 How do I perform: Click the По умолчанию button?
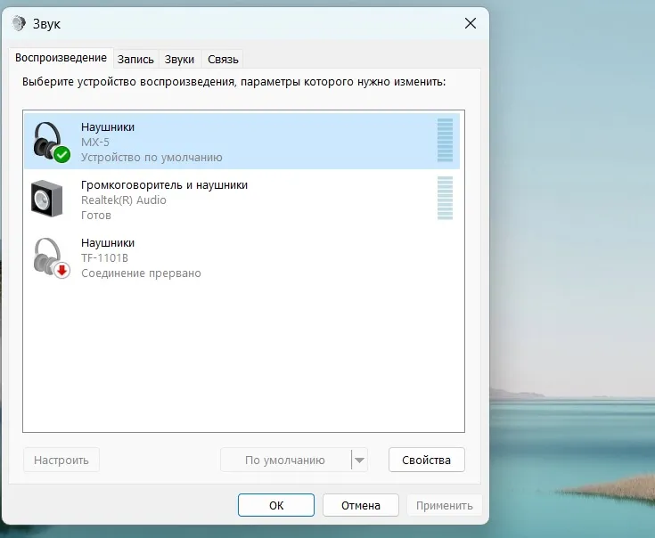click(x=286, y=460)
